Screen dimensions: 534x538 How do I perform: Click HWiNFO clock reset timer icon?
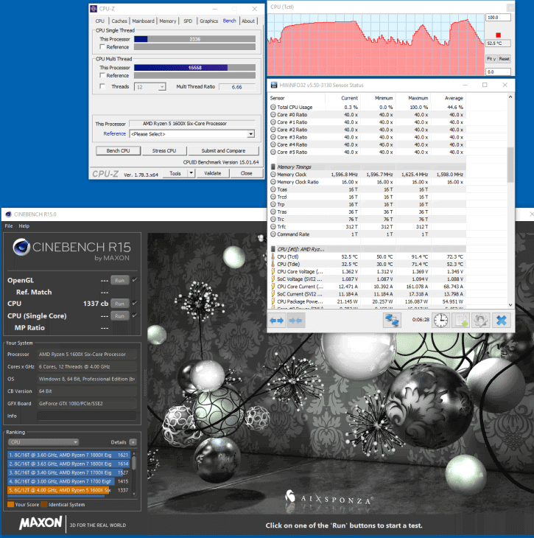(440, 321)
